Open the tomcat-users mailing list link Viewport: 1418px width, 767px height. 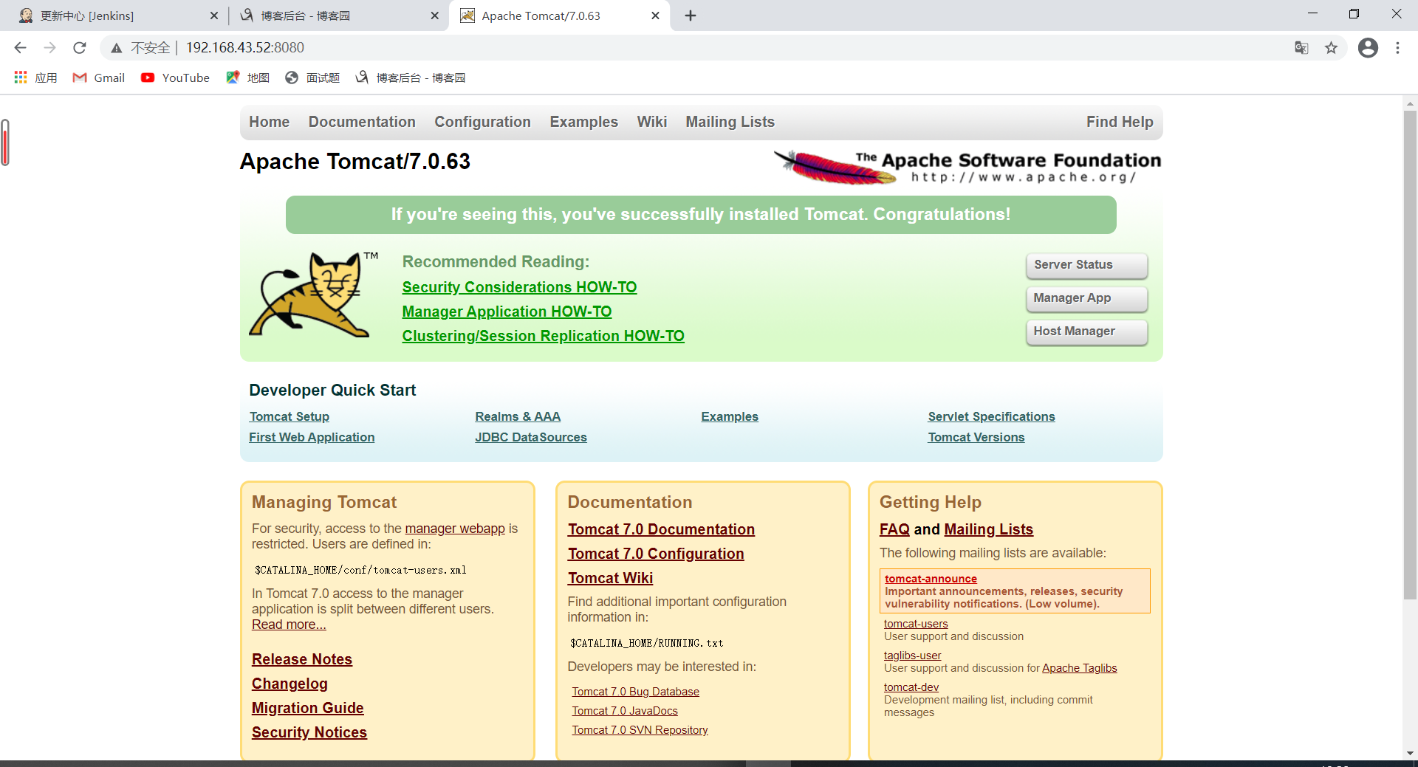point(916,624)
